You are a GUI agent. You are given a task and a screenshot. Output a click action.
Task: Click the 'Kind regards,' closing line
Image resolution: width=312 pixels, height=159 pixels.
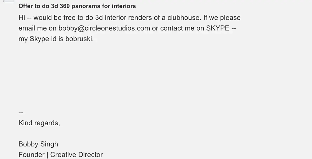tap(39, 123)
